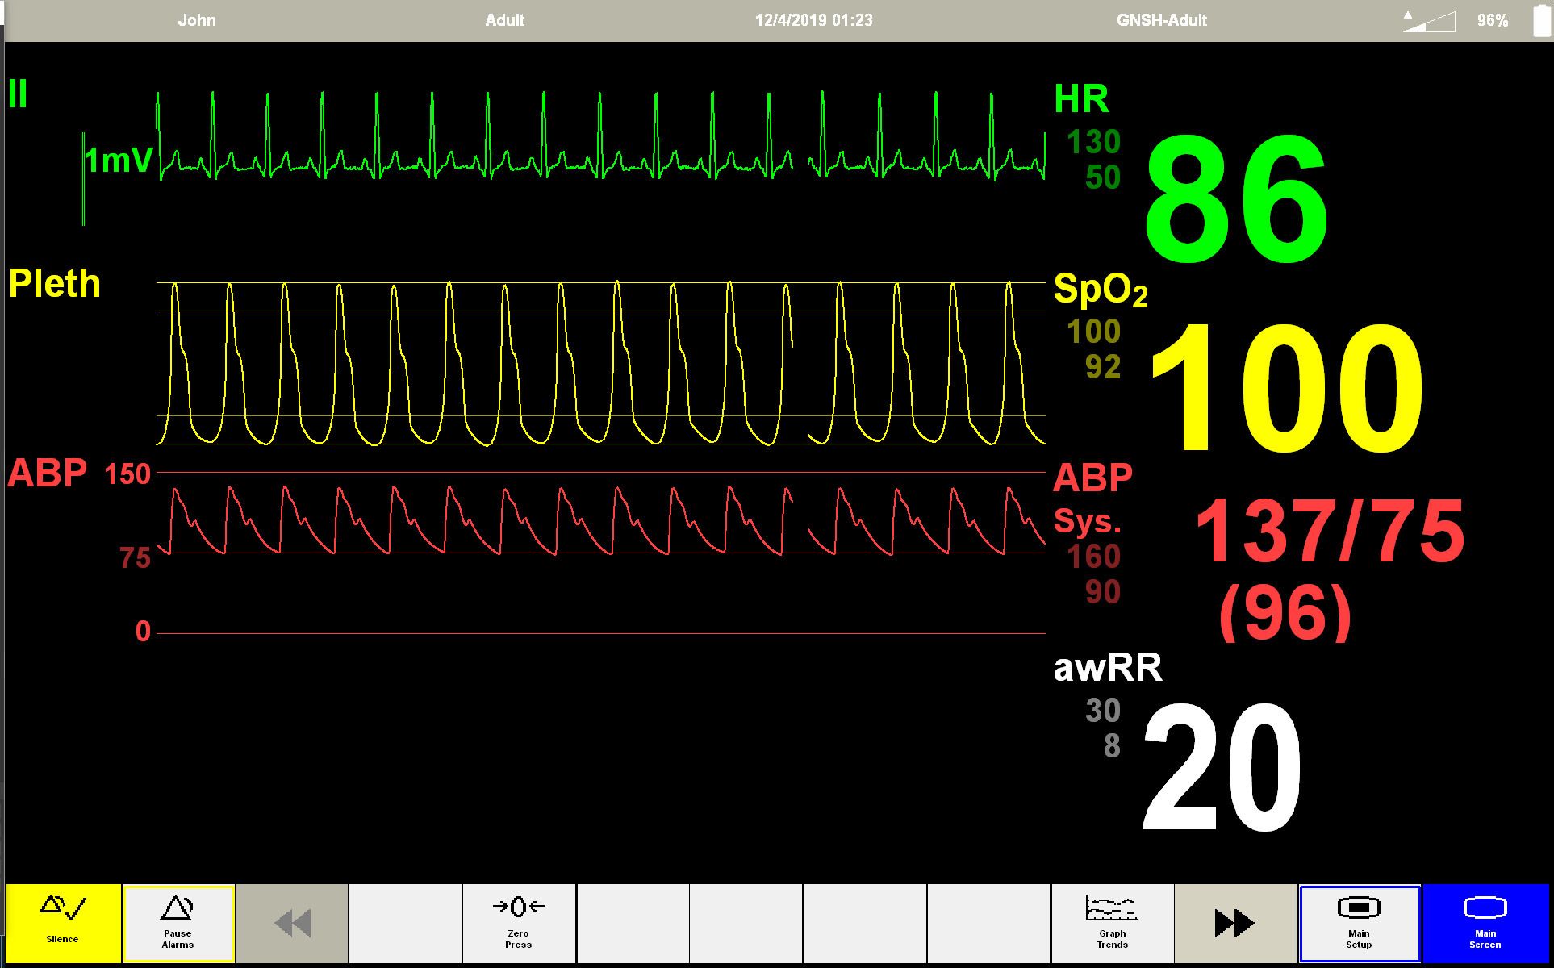The height and width of the screenshot is (968, 1554).
Task: Click the Pleth waveform label
Action: click(55, 284)
